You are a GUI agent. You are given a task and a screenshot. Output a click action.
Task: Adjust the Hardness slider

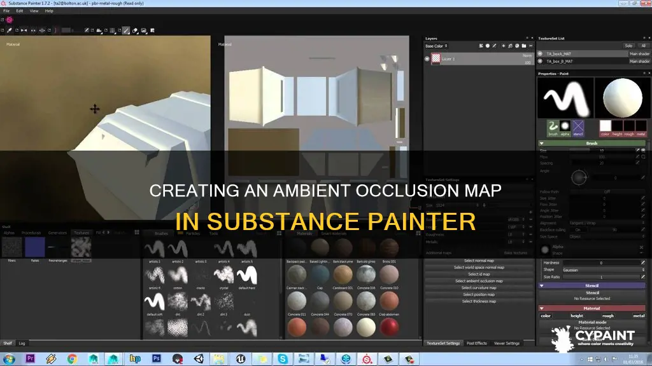click(601, 262)
